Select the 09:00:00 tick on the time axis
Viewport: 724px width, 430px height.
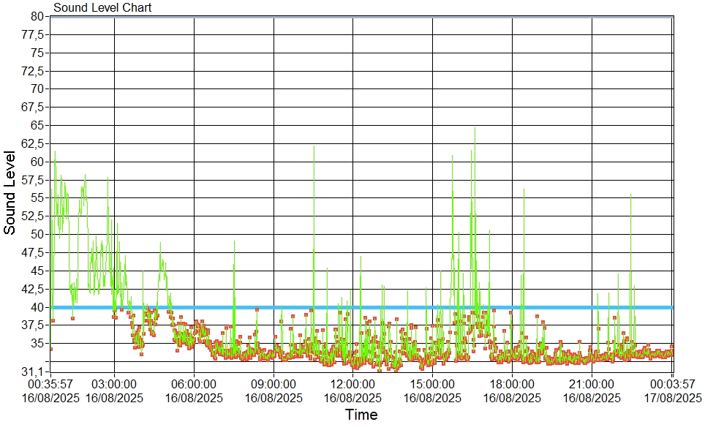(x=274, y=383)
